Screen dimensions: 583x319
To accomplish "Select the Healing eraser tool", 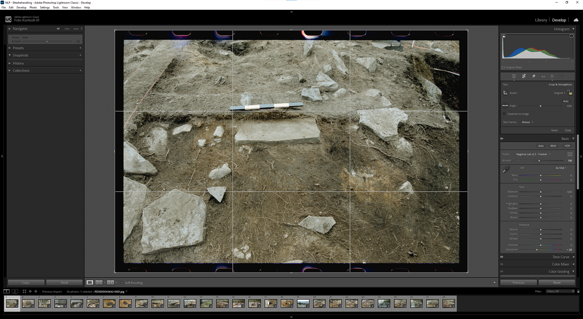I will click(534, 76).
